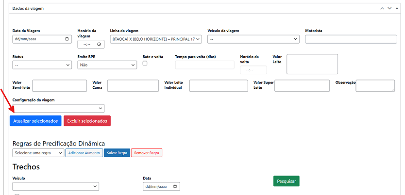Open calendar picker in Trechos Data field
This screenshot has height=195, width=405.
[x=175, y=186]
